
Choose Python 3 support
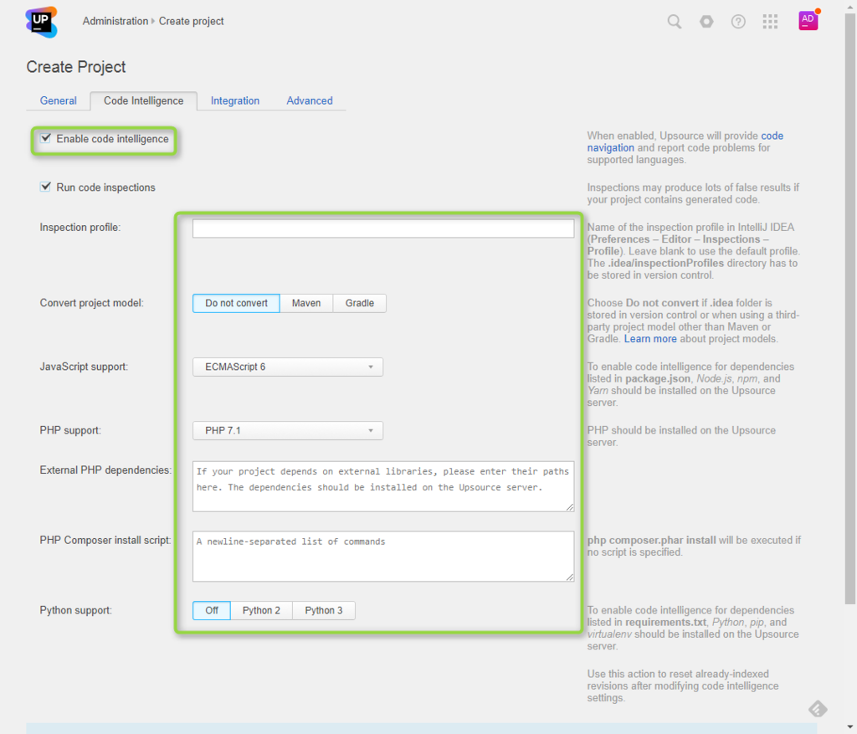(324, 610)
